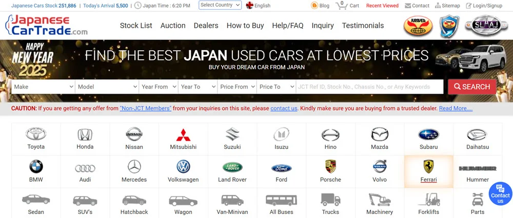Expand the Select Country dropdown
Screen dimensions: 513x218
220,5
